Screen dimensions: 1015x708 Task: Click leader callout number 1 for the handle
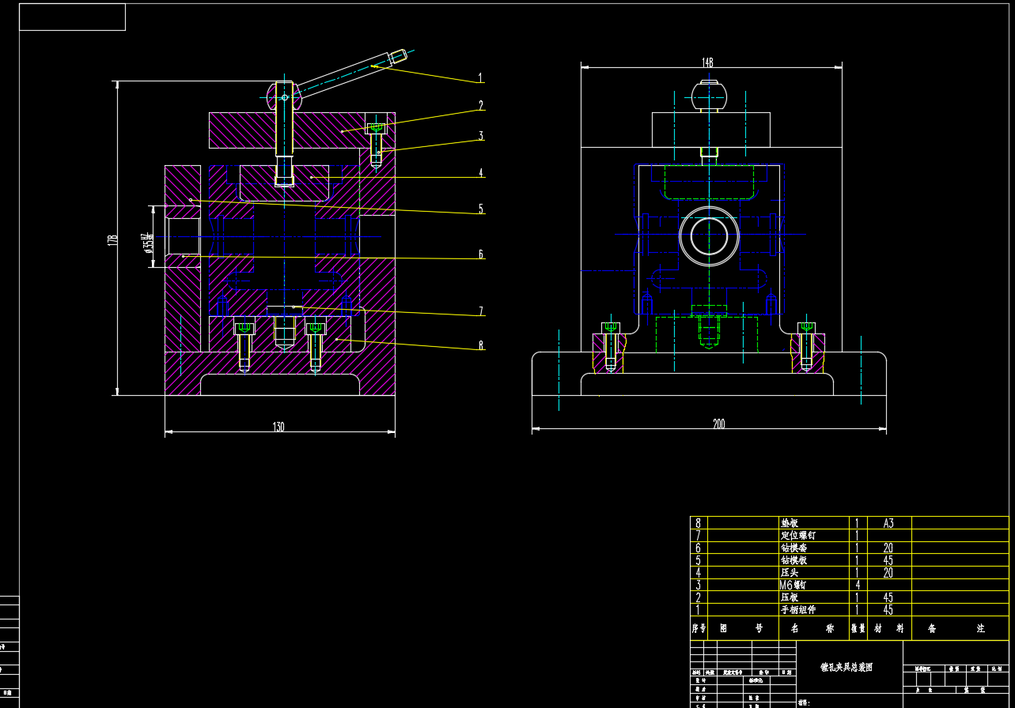point(480,79)
